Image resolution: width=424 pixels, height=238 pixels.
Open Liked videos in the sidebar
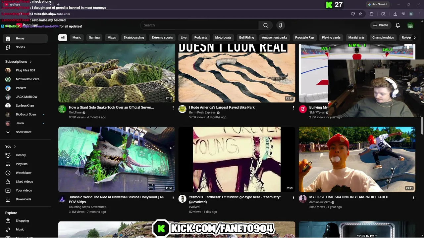pyautogui.click(x=25, y=181)
